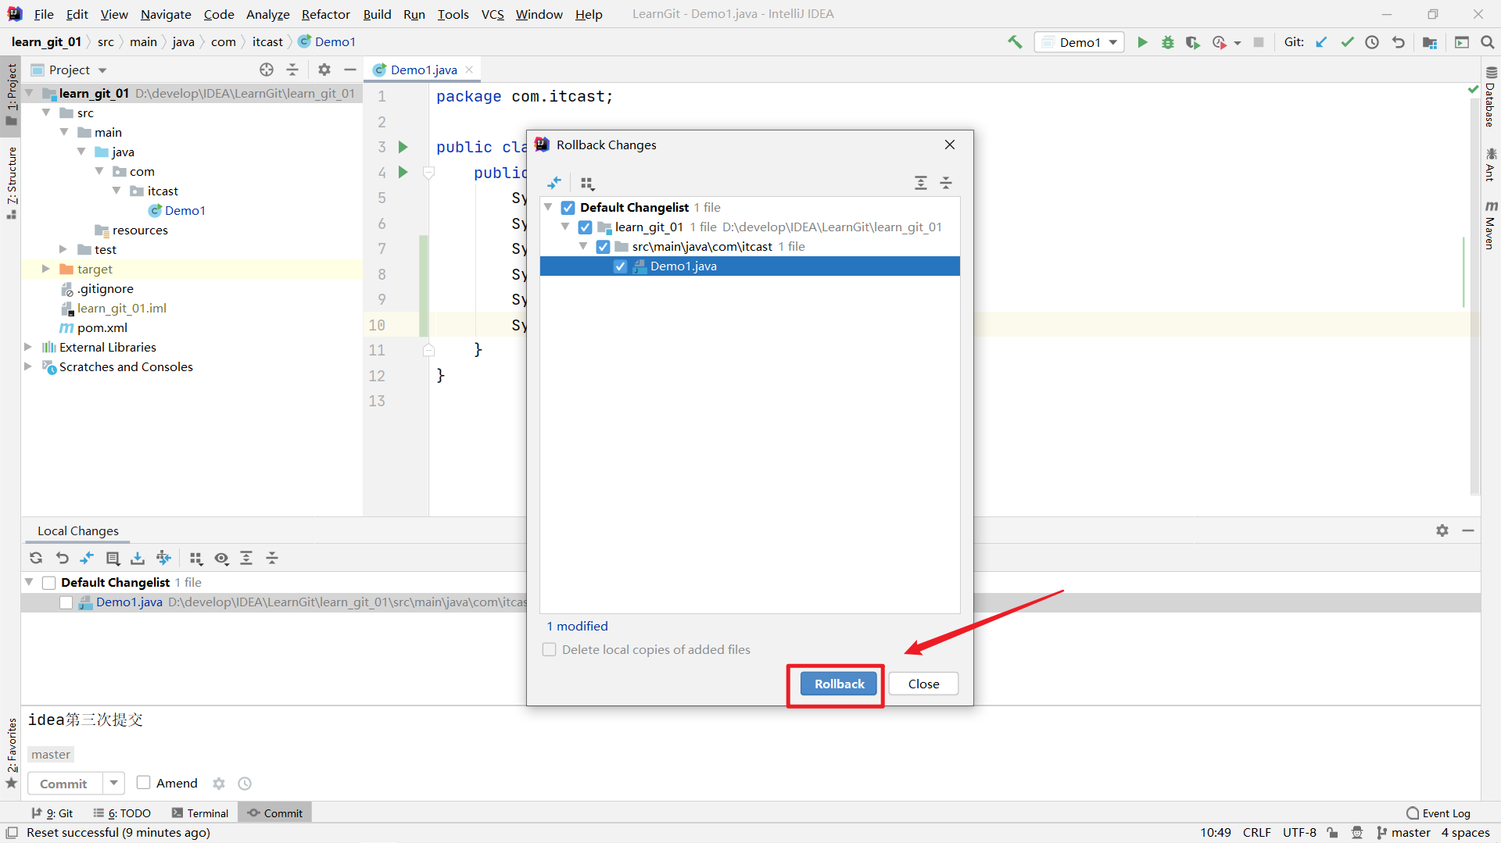Click the Build project hammer icon
Screen dimensions: 1501x843
(1015, 42)
